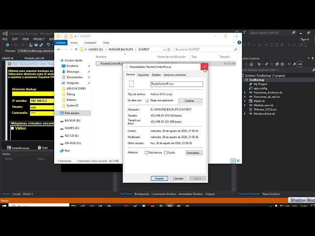Go up one folder with Explorer up arrow

pos(76,49)
